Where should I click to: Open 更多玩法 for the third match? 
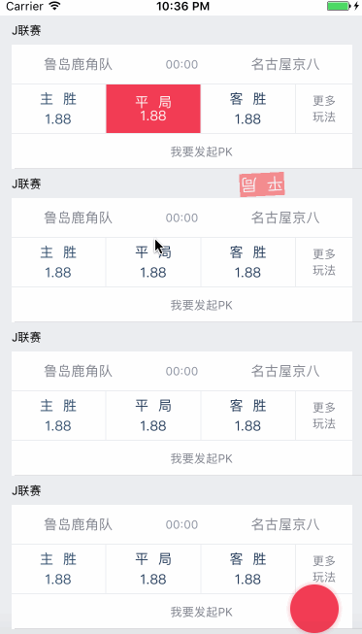(x=324, y=416)
